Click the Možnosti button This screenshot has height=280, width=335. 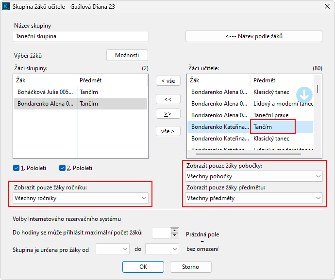[127, 55]
